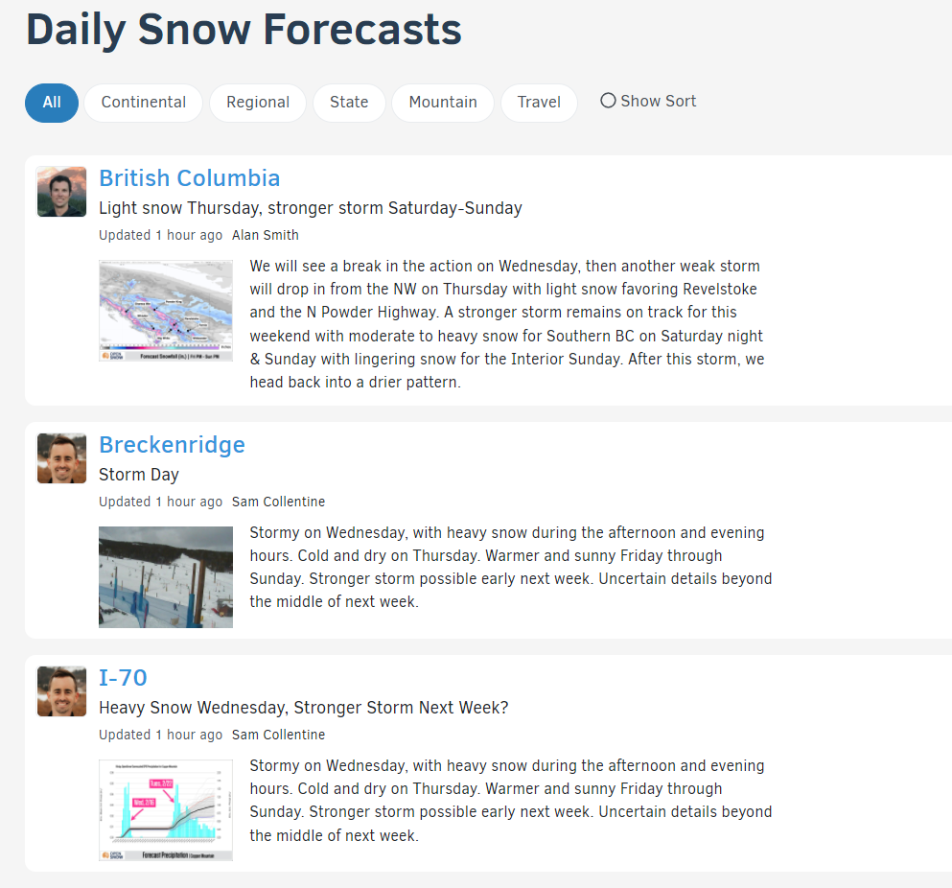Click Alan Smith's avatar photo

(x=62, y=192)
